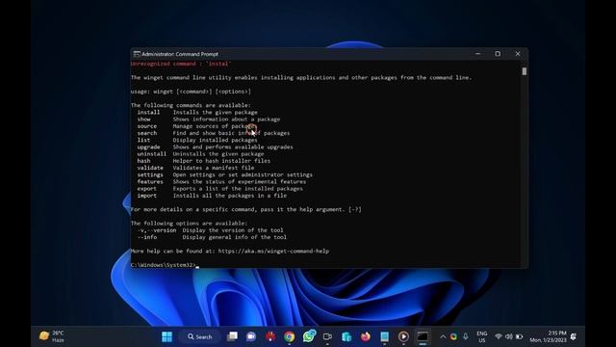Click the 'upgrade' command text
This screenshot has height=347, width=616.
point(148,147)
